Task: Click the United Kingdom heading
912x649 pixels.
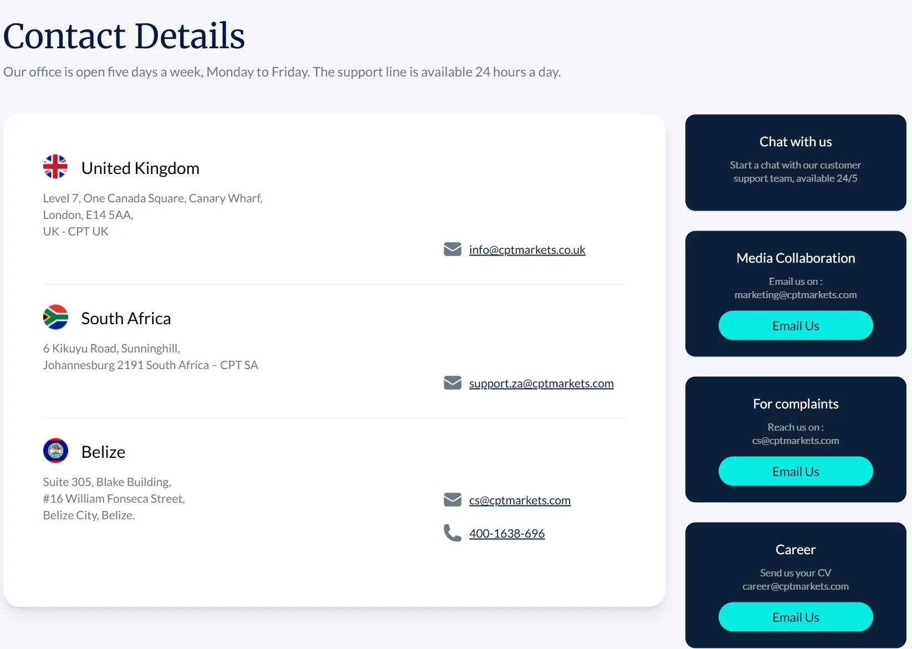Action: click(x=140, y=168)
